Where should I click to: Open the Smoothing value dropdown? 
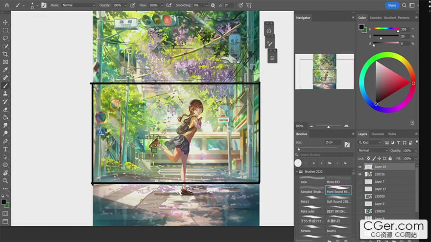(x=206, y=5)
